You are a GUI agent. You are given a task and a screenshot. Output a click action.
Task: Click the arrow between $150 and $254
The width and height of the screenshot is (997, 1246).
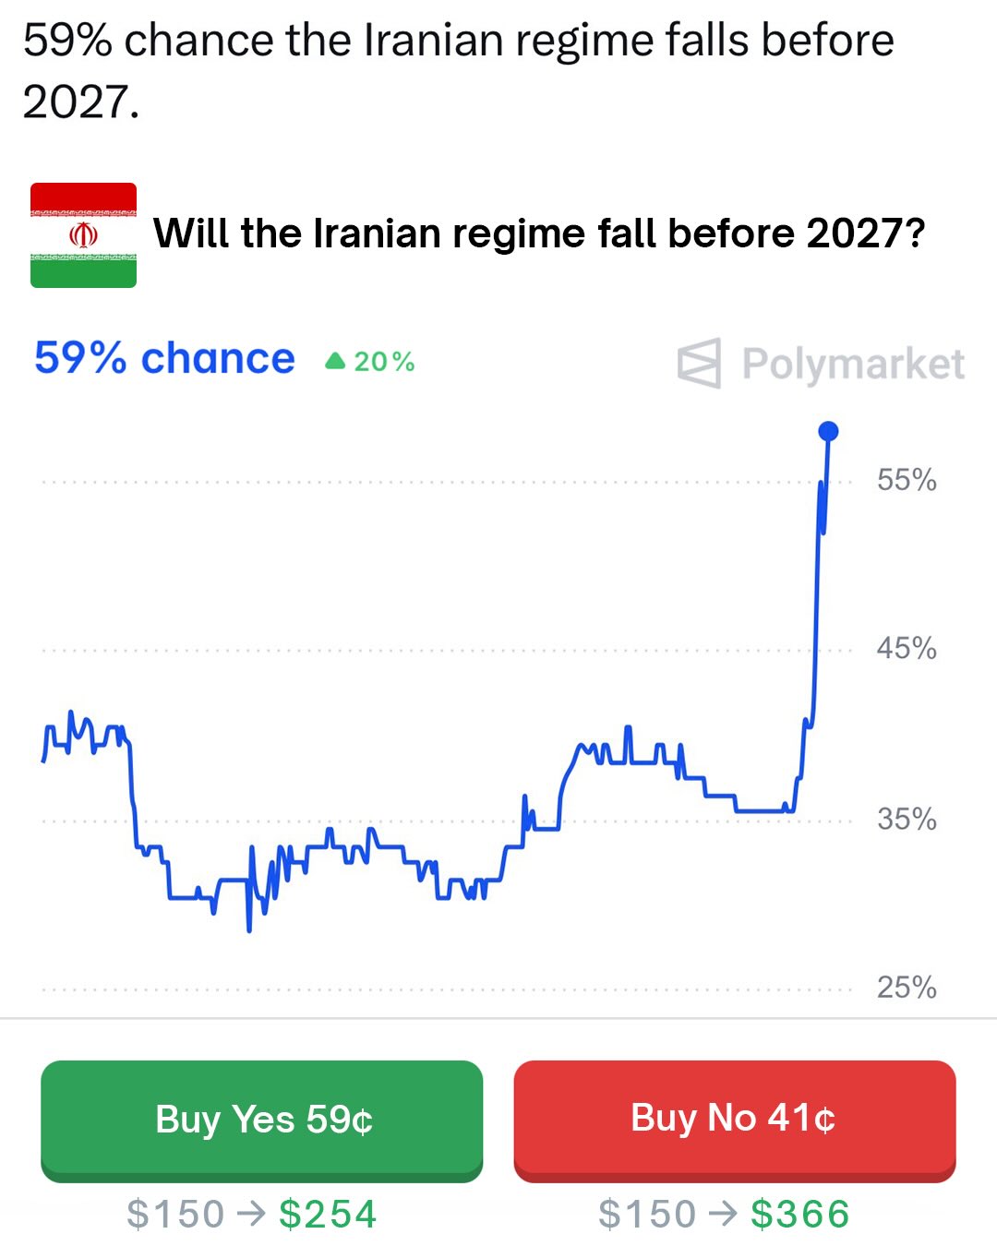click(251, 1214)
